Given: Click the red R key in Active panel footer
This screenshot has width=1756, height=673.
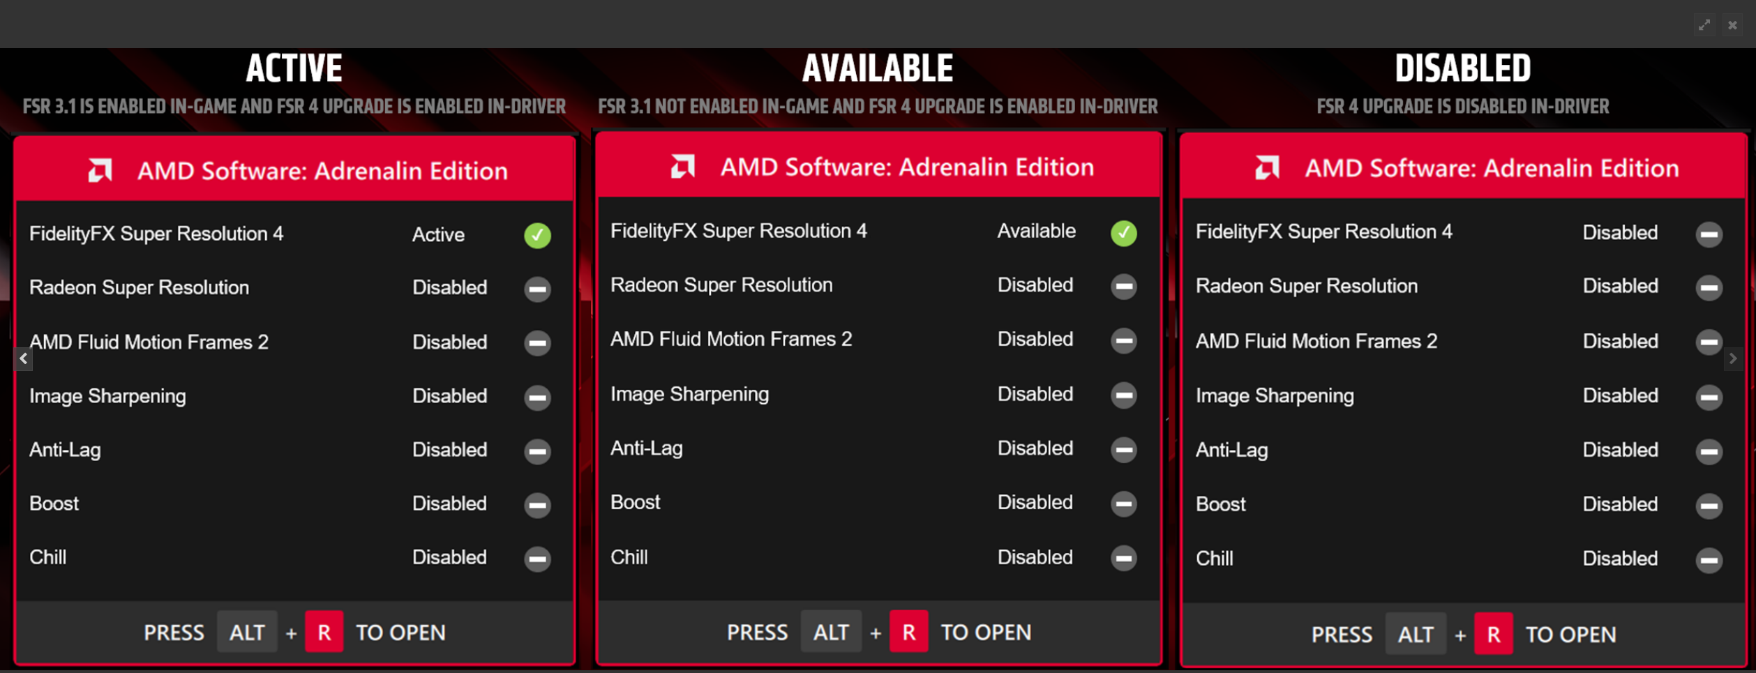Looking at the screenshot, I should point(324,632).
